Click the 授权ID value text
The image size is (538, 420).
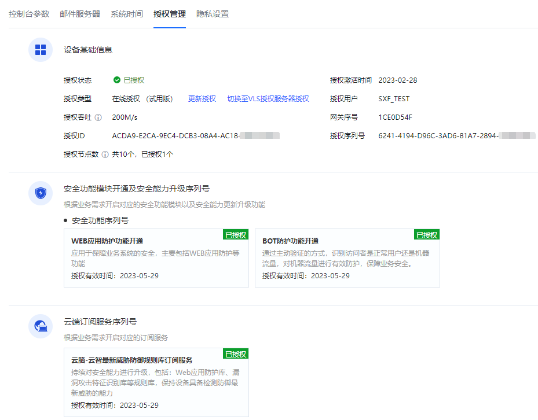click(x=175, y=136)
